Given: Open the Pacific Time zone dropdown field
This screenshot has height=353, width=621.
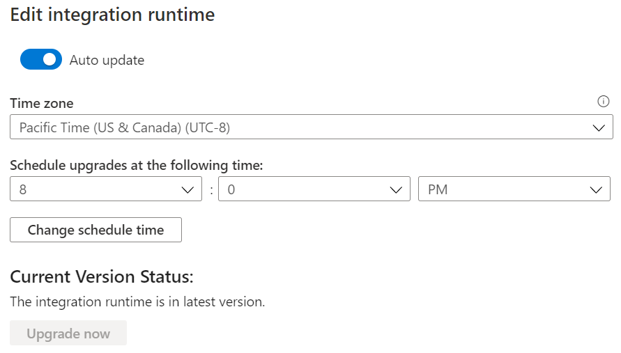Looking at the screenshot, I should [311, 127].
